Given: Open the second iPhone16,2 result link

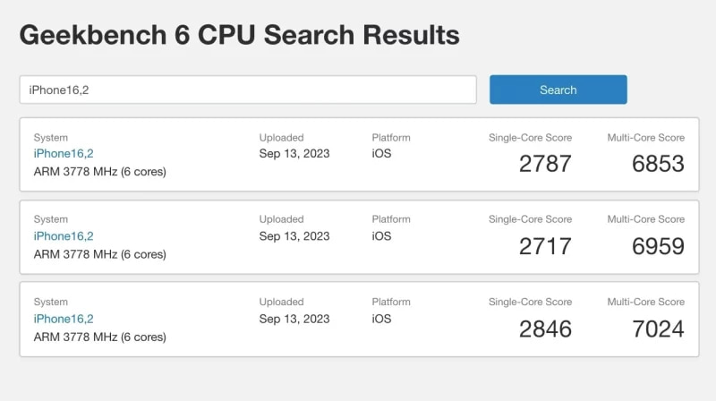Looking at the screenshot, I should pos(64,236).
